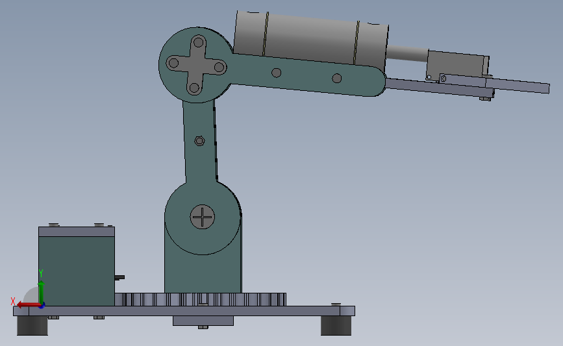The width and height of the screenshot is (563, 346).
Task: Select the left round hole on the forearm link
Action: click(x=276, y=73)
